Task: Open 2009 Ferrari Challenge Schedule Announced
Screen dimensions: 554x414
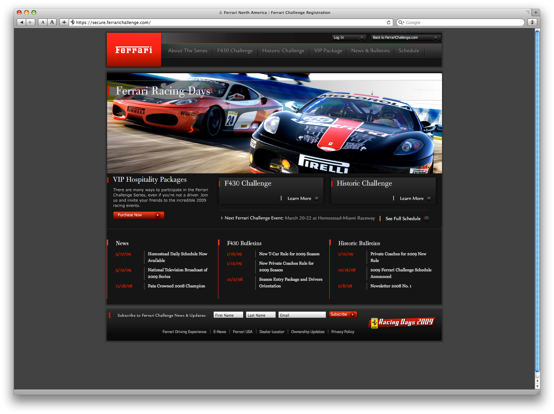Action: (x=401, y=273)
